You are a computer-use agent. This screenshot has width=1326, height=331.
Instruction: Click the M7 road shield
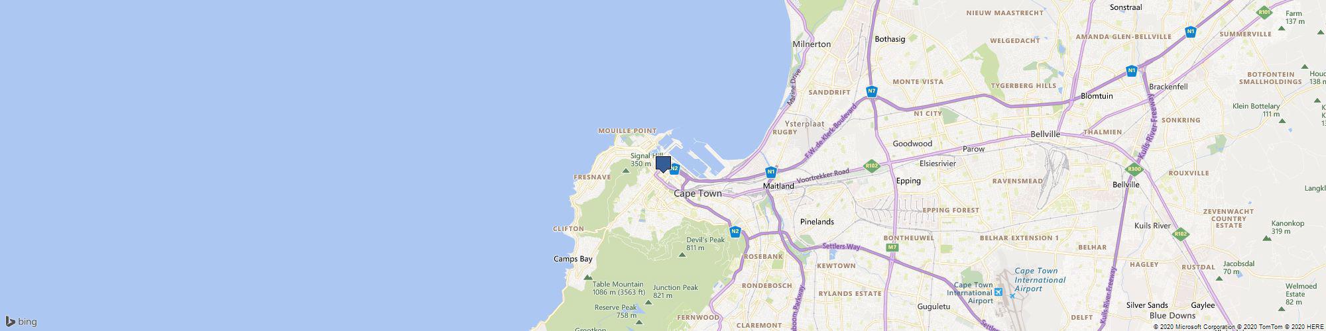[893, 248]
